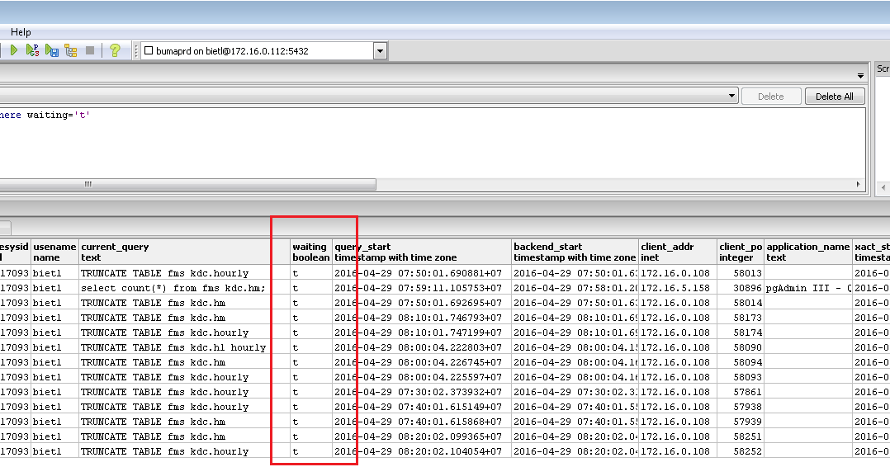This screenshot has width=890, height=467.
Task: Click the xact_st column header
Action: click(871, 252)
